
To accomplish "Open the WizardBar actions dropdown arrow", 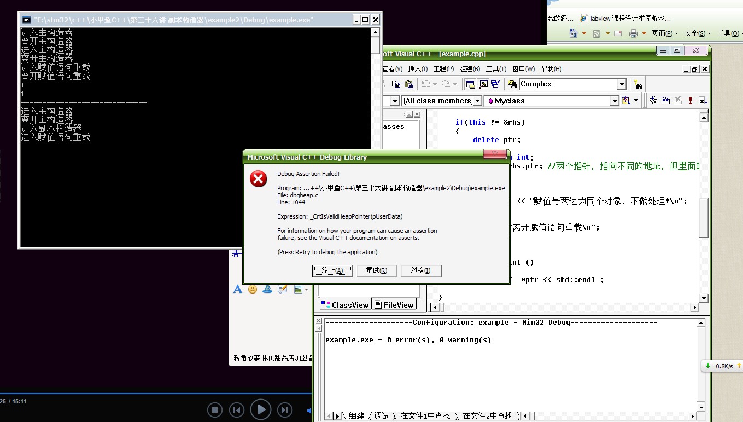I will coord(636,101).
